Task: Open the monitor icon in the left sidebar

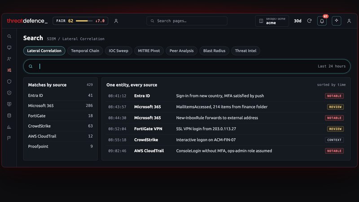Action: (9, 48)
